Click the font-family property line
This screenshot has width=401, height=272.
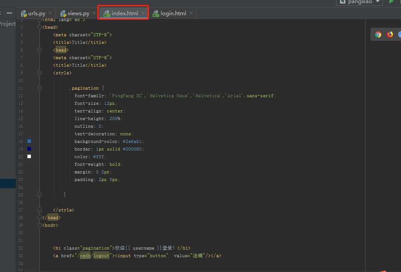[175, 96]
